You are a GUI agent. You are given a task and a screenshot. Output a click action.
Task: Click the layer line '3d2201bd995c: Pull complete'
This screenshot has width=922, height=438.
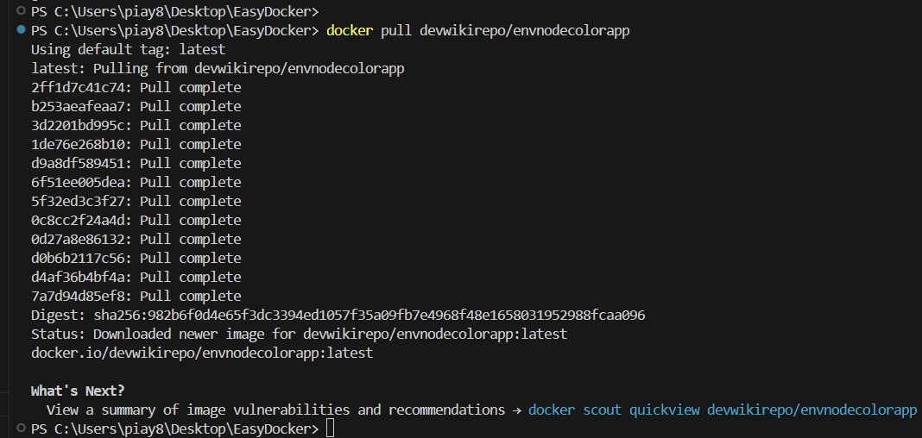coord(136,126)
